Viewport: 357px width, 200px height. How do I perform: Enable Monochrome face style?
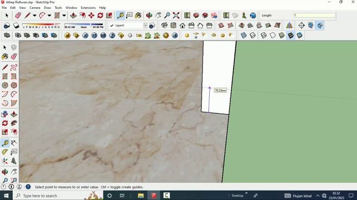coord(300,36)
